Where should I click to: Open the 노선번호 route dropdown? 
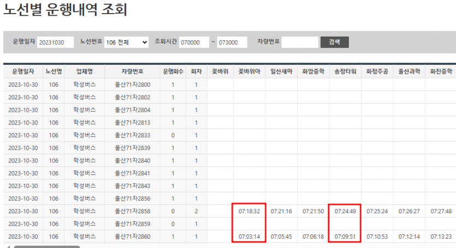click(126, 42)
